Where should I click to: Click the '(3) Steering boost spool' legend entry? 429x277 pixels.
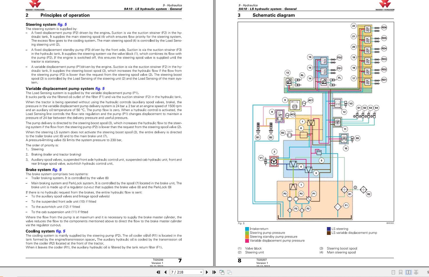click(x=338, y=249)
